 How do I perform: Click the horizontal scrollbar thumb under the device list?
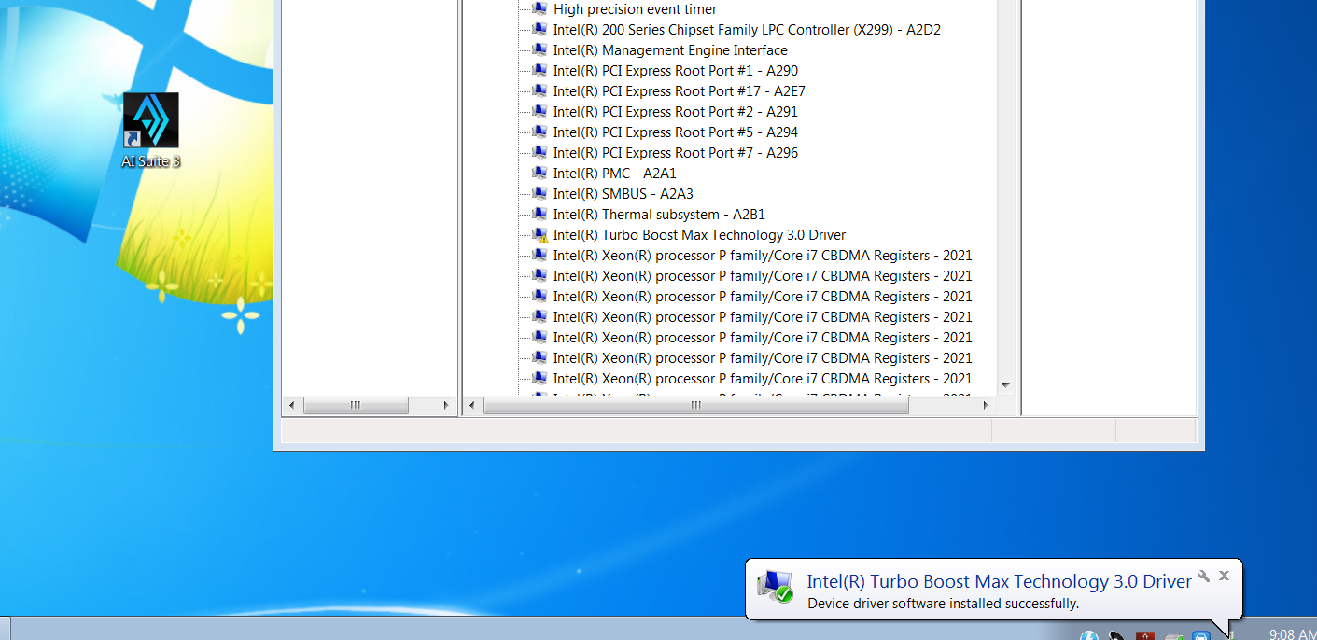(695, 406)
